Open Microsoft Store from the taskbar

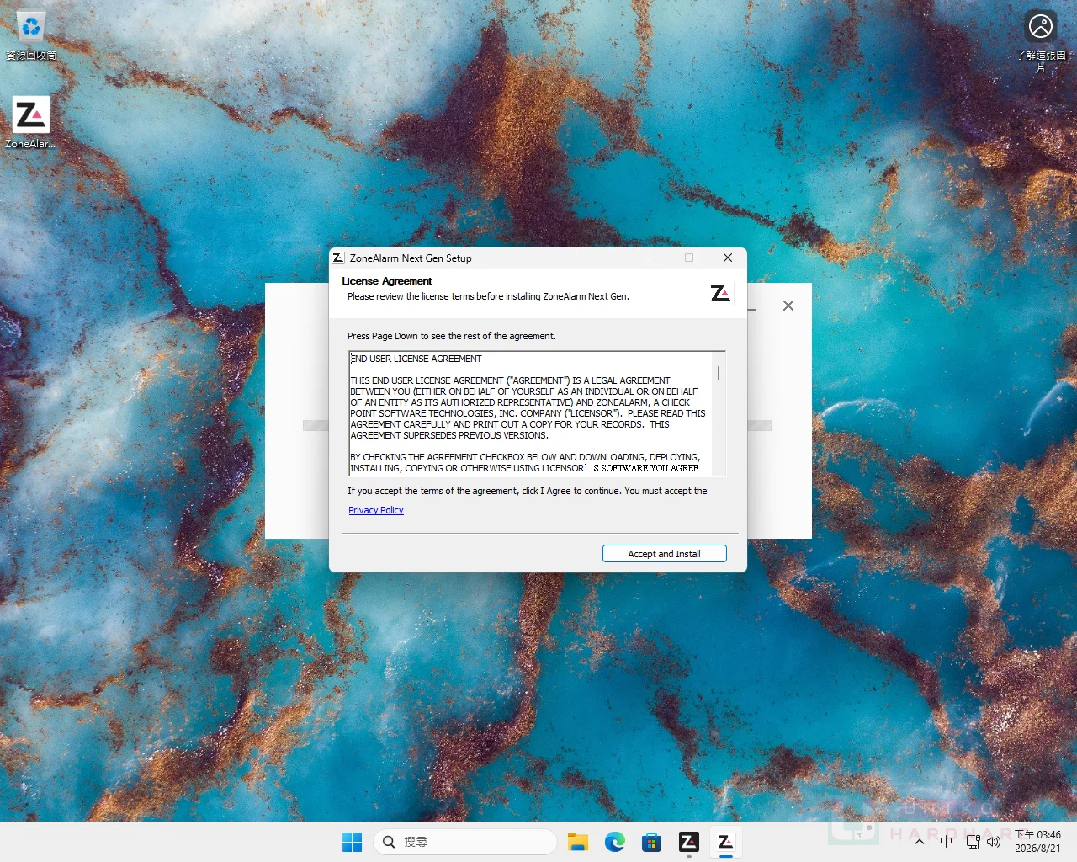point(652,842)
